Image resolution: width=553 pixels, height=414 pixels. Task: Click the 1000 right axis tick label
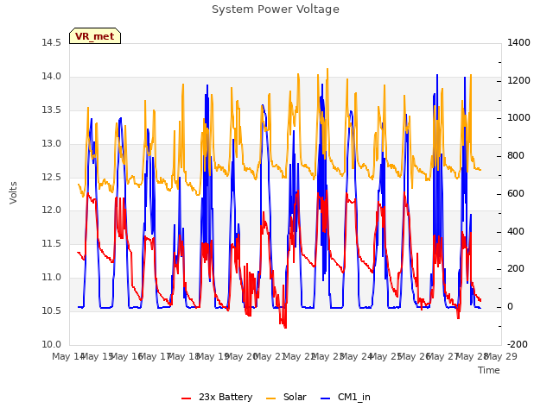(518, 117)
